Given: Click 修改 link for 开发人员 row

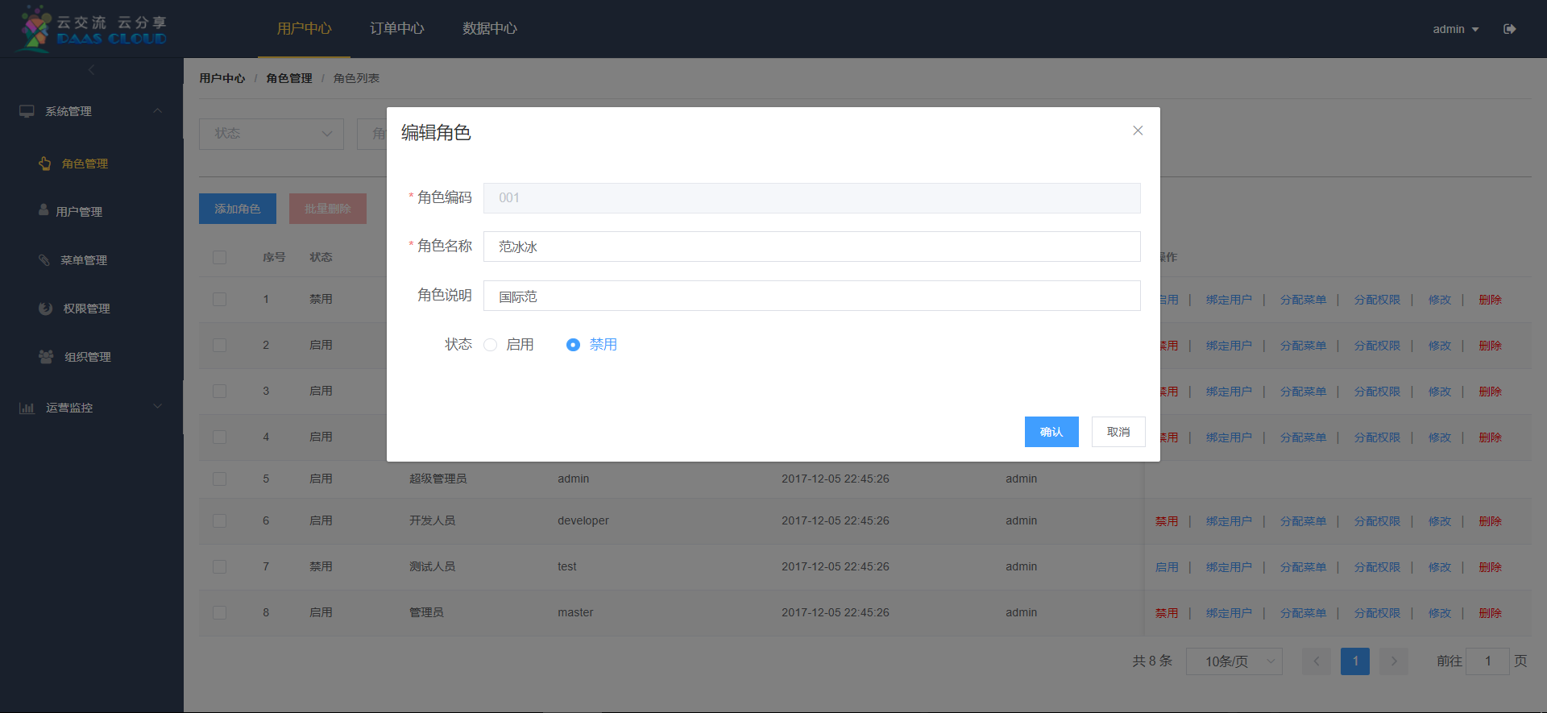Looking at the screenshot, I should tap(1440, 521).
